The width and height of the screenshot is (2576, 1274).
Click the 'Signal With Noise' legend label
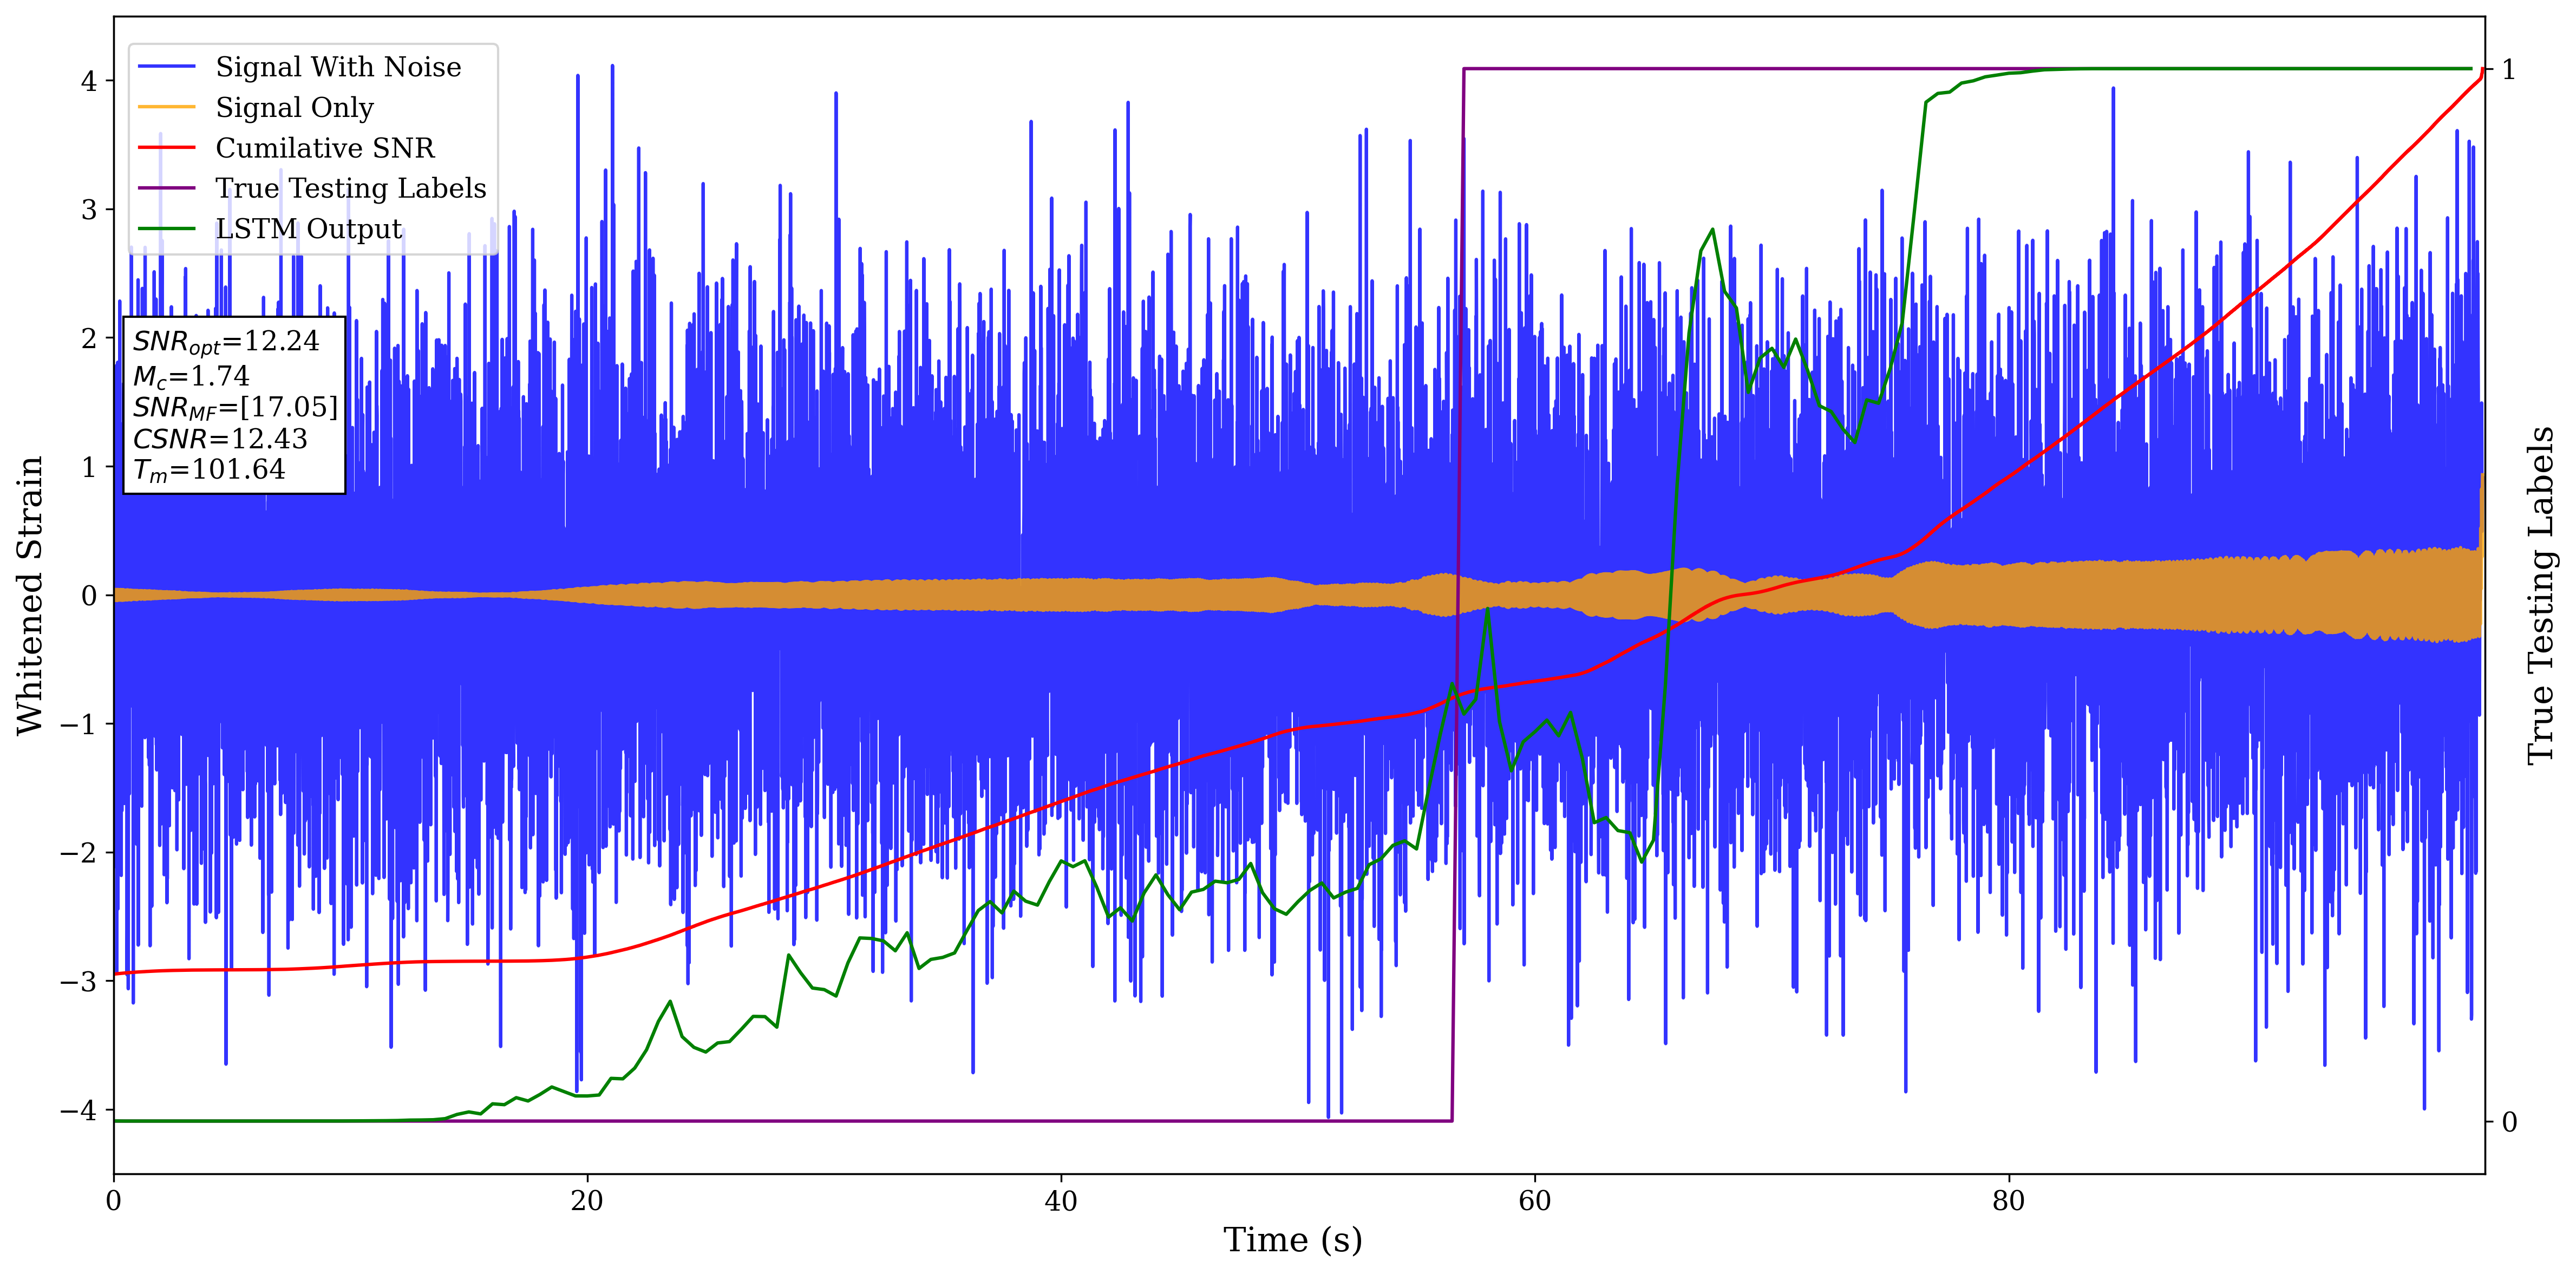point(338,67)
